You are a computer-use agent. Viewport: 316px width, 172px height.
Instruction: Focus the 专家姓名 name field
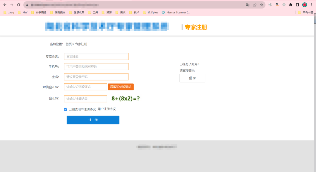tap(96, 56)
